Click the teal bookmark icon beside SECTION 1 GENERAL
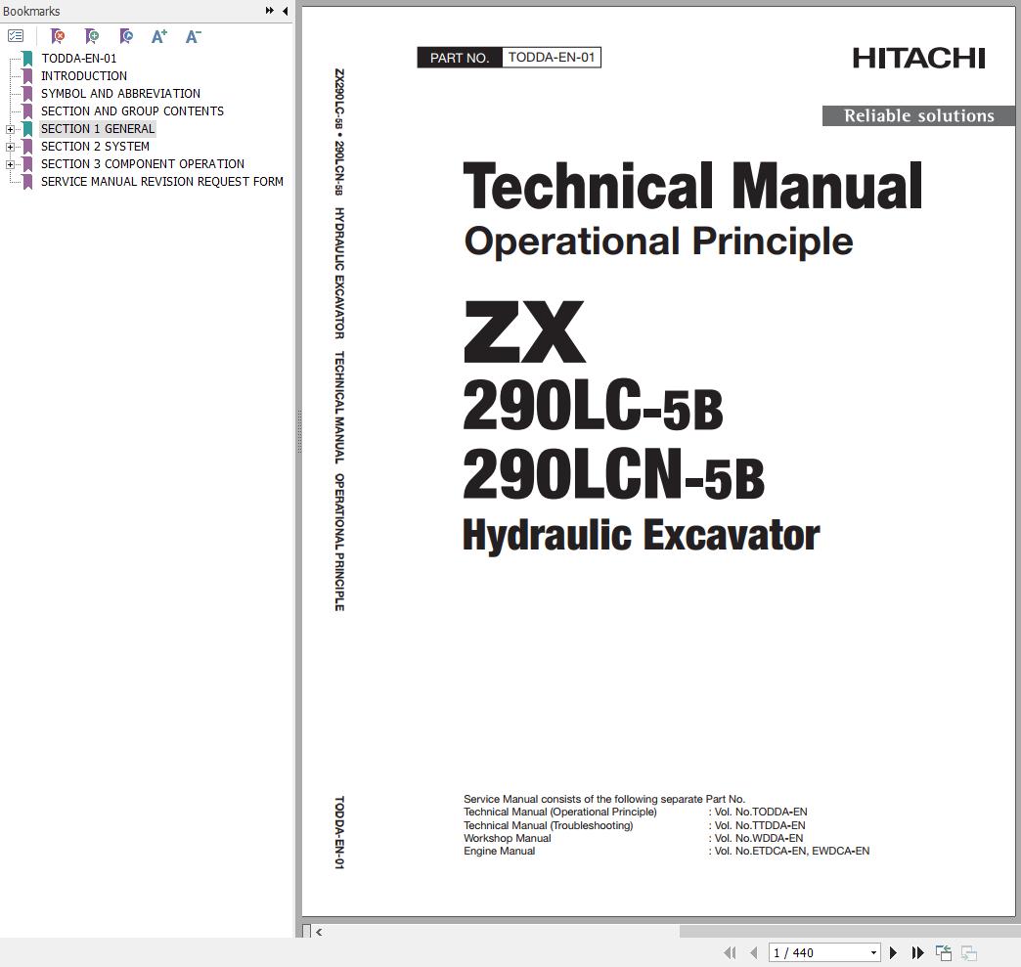1021x967 pixels. [27, 129]
